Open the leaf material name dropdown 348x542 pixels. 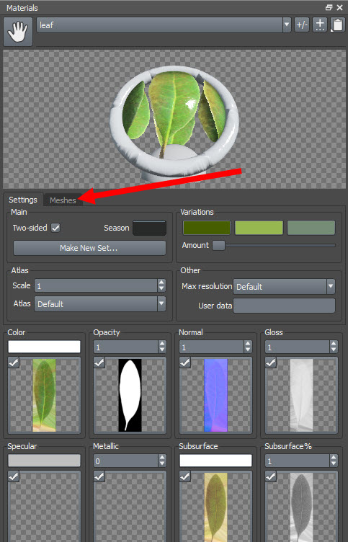click(287, 25)
